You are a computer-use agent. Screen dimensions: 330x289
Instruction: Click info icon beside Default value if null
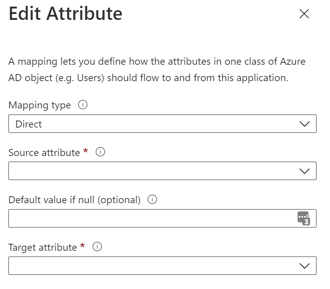tap(152, 200)
